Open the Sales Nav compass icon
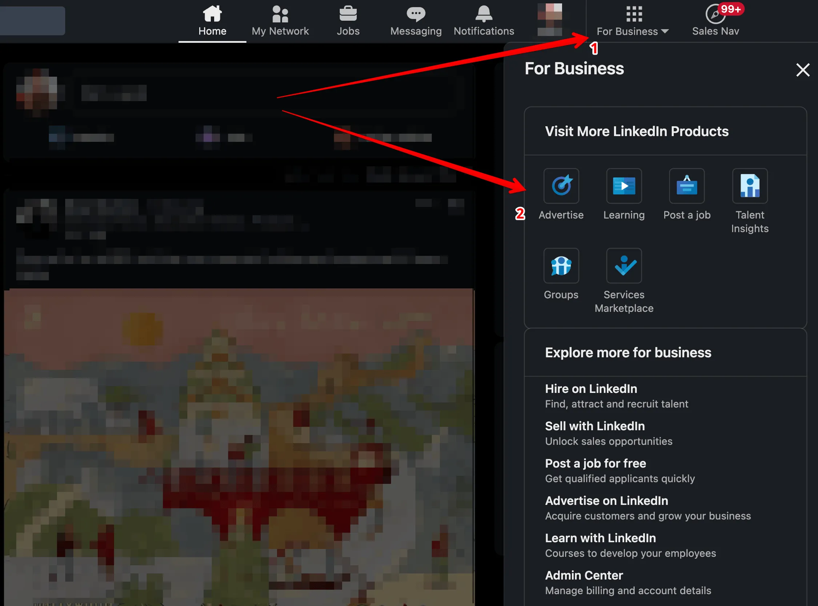818x606 pixels. coord(715,15)
